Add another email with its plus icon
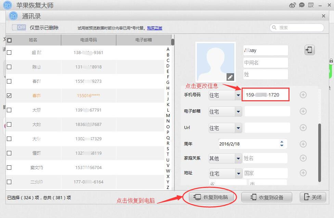The image size is (334, 218). click(303, 111)
